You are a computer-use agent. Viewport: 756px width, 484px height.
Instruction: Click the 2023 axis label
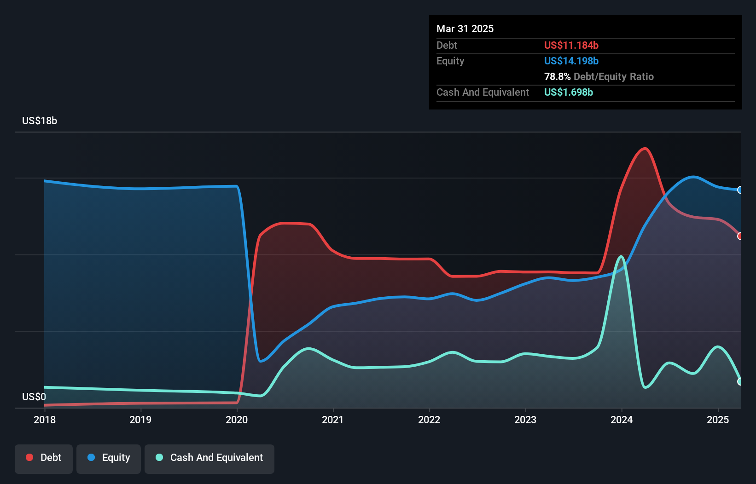click(x=525, y=420)
